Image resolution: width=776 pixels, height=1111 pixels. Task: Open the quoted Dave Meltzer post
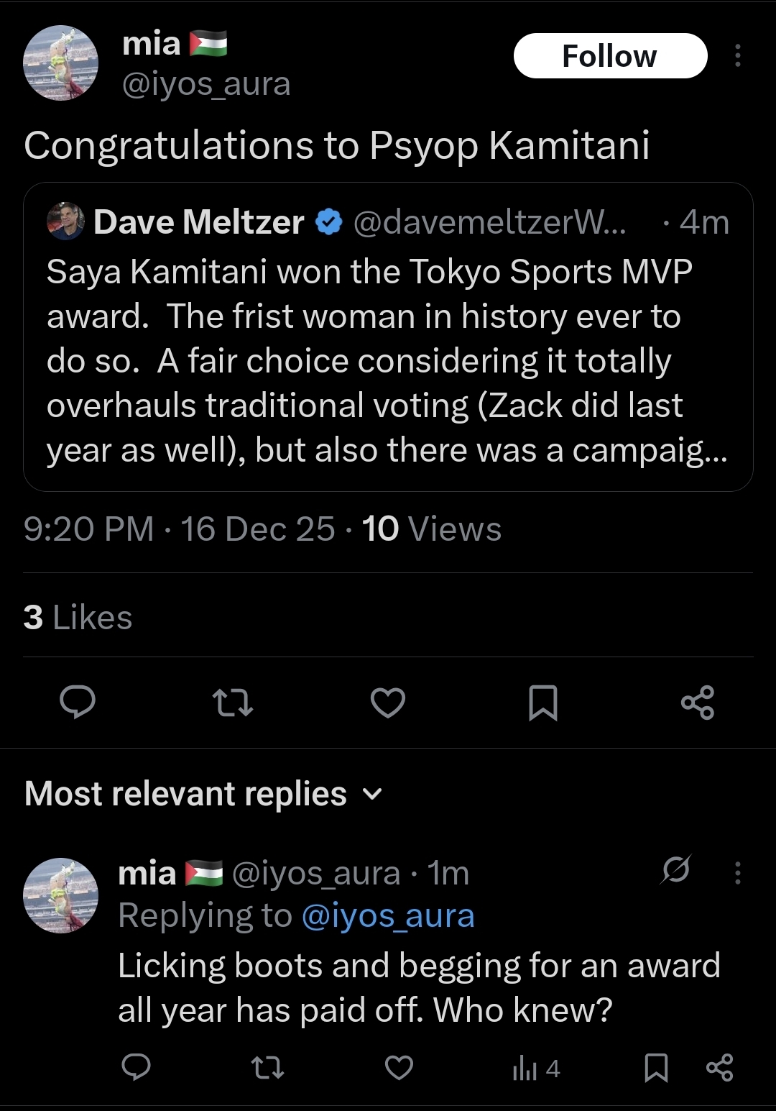click(x=388, y=337)
